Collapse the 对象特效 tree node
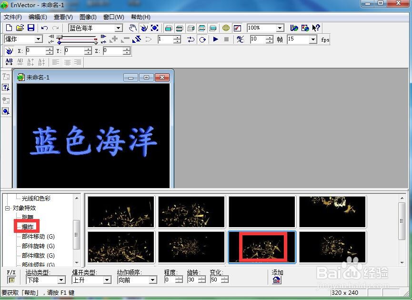This screenshot has height=300, width=412. [x=7, y=208]
